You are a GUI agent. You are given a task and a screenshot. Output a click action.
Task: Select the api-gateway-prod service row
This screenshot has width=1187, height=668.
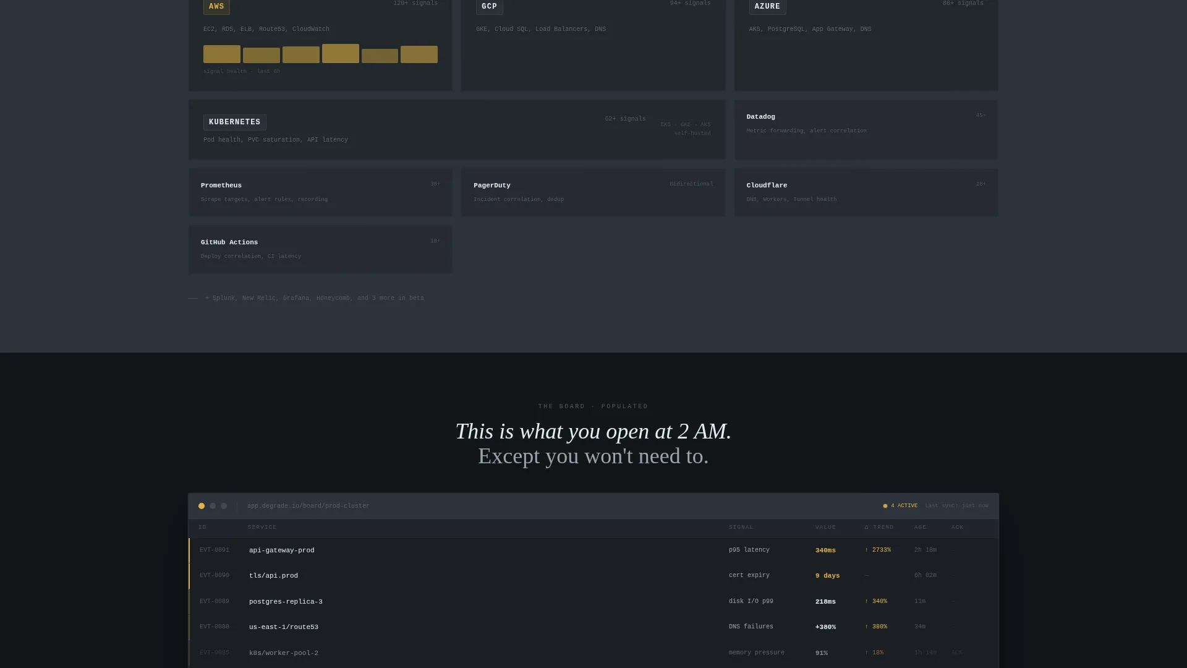(593, 550)
